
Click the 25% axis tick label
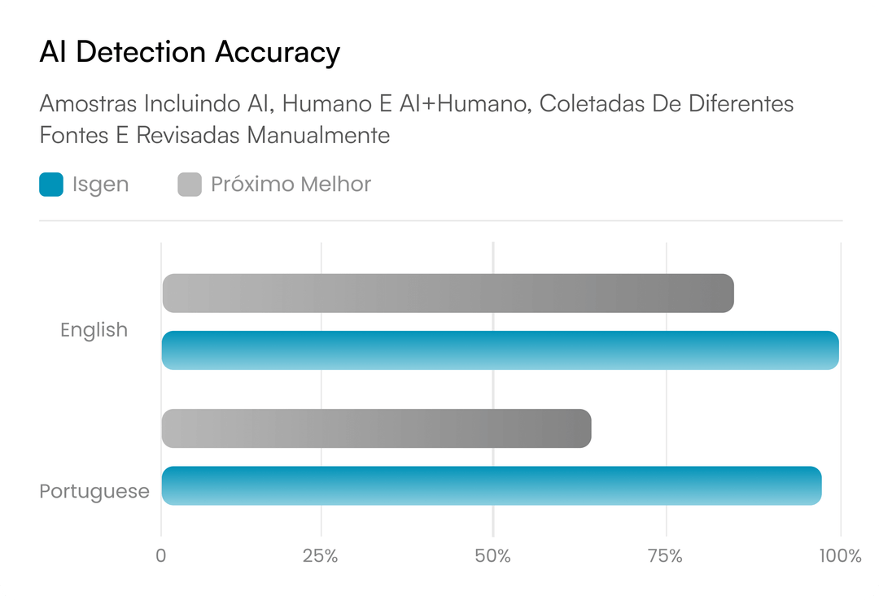coord(320,556)
